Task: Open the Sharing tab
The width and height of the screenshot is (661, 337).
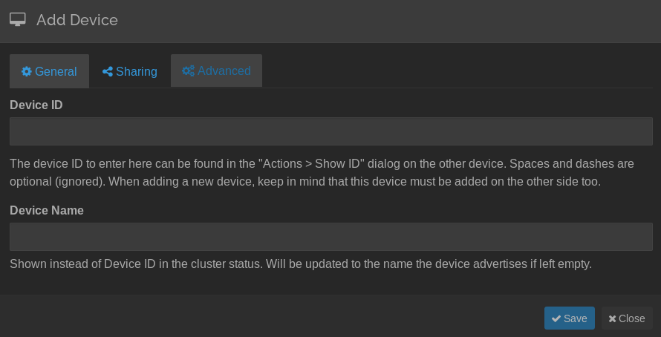Action: pos(130,71)
